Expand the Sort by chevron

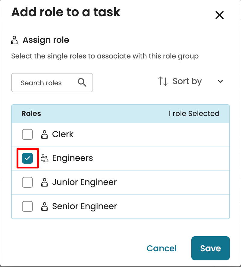pos(220,81)
